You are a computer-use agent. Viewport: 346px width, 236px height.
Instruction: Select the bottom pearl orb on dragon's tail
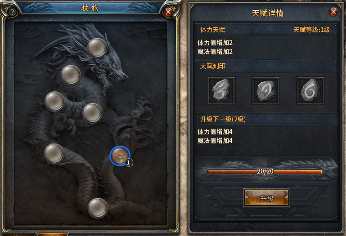pos(98,208)
